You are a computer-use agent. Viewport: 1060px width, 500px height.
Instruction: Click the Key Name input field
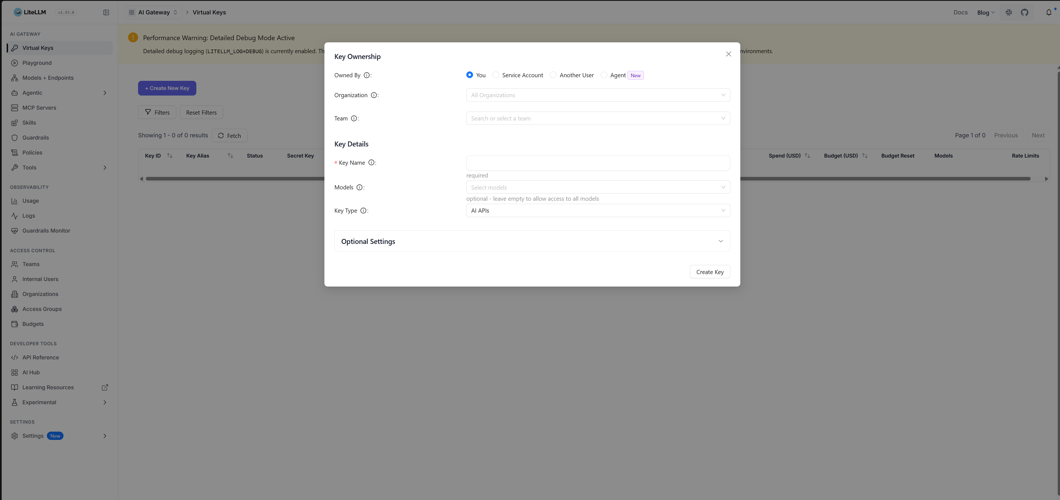pyautogui.click(x=598, y=163)
